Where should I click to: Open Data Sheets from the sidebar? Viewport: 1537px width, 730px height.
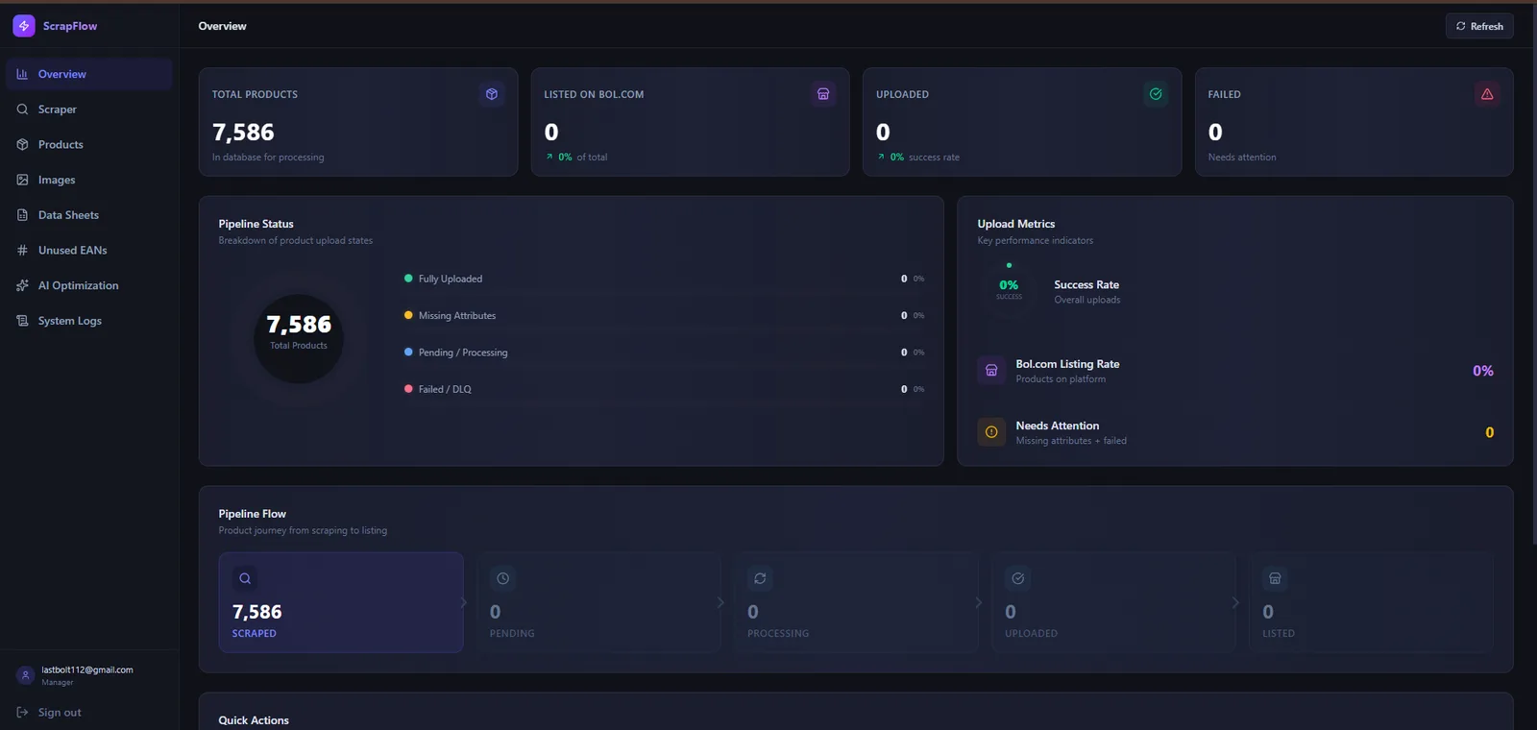click(x=89, y=215)
